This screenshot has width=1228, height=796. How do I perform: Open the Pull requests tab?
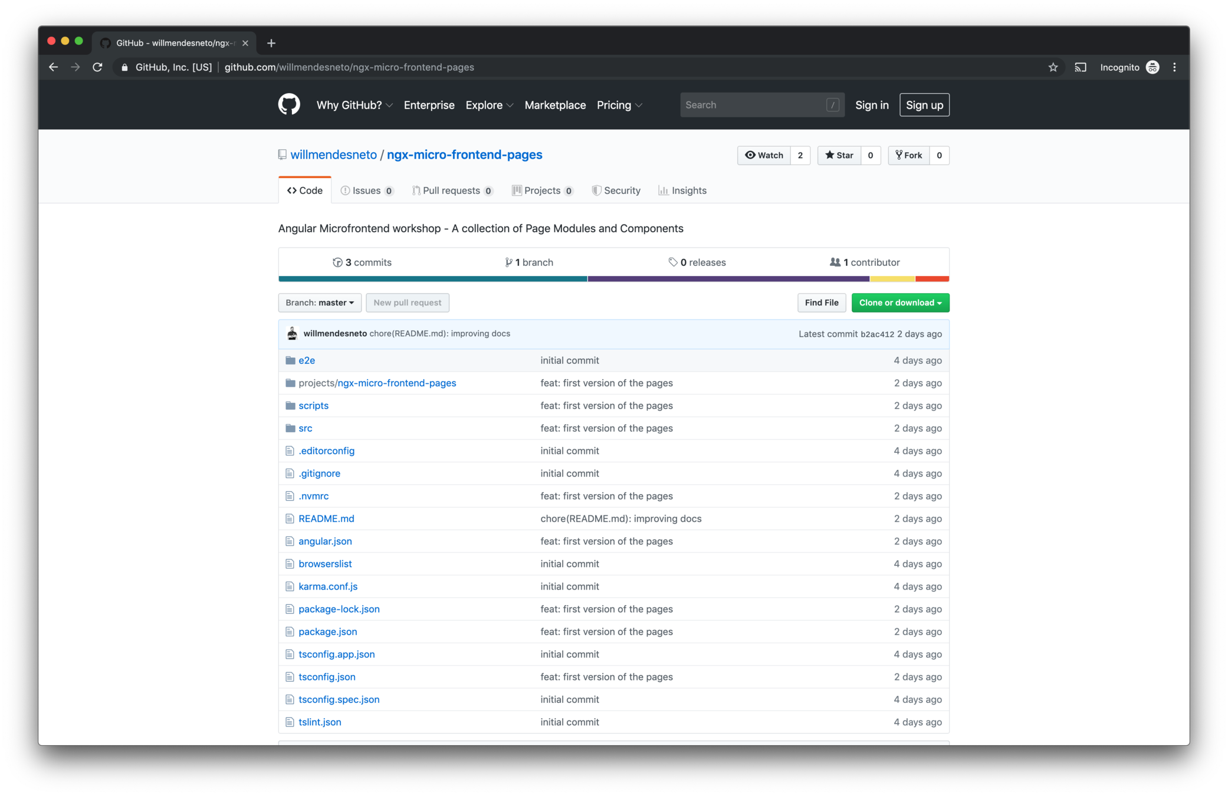pos(451,190)
